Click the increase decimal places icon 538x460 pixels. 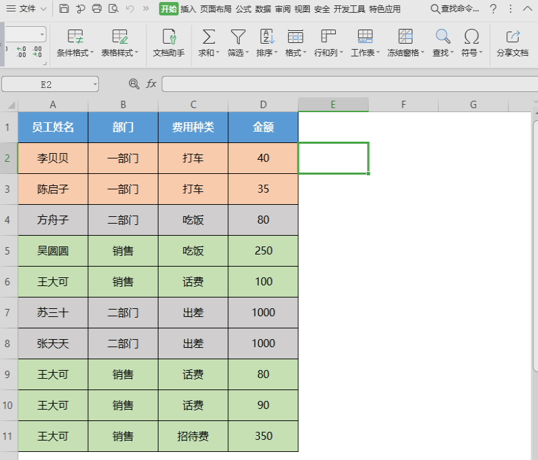(21, 52)
